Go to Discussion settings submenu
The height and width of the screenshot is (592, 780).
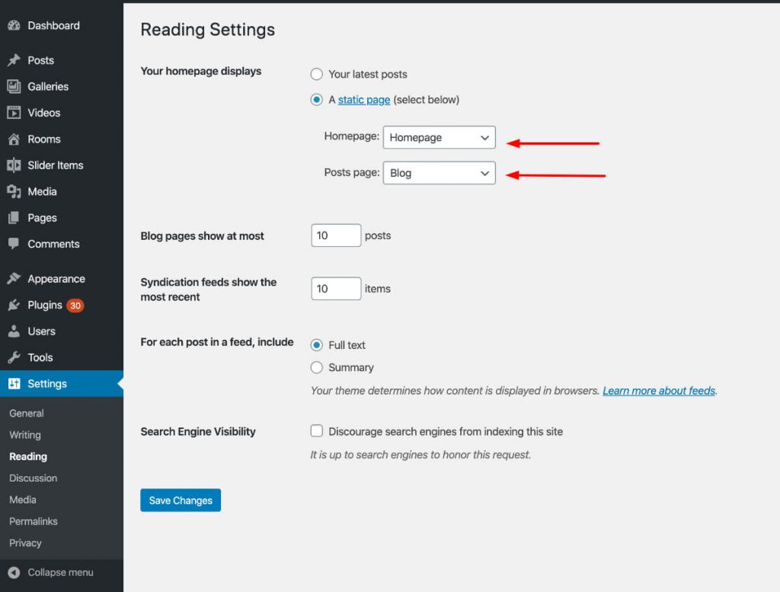34,478
